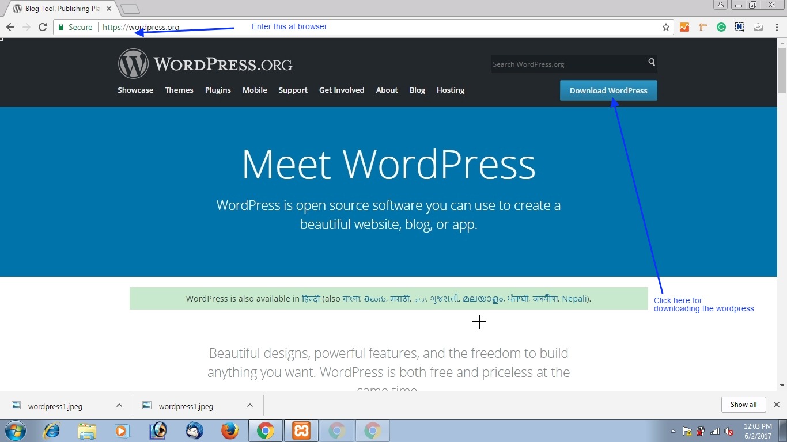Open the Chrome three-dot menu
Screen dimensions: 787x442
tap(776, 27)
